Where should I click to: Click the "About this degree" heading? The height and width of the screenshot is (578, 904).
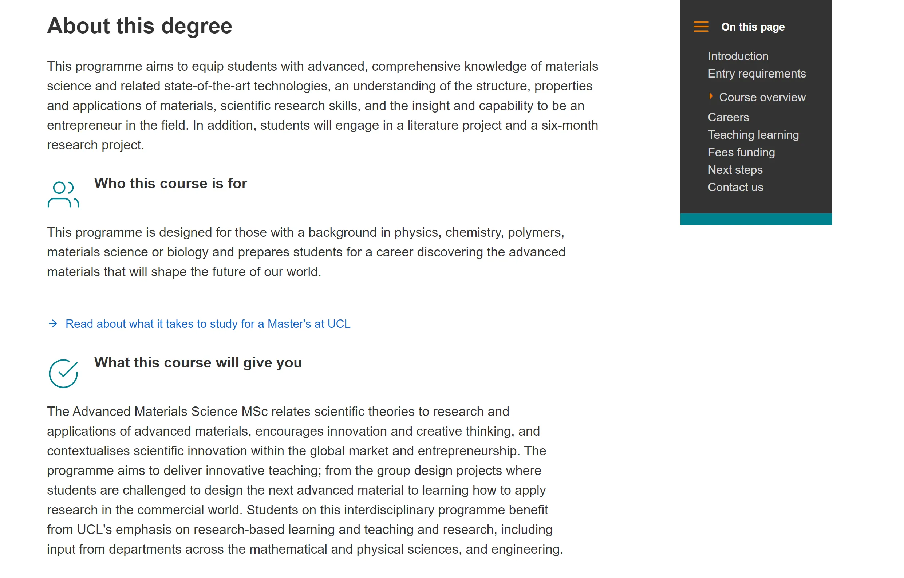[139, 26]
